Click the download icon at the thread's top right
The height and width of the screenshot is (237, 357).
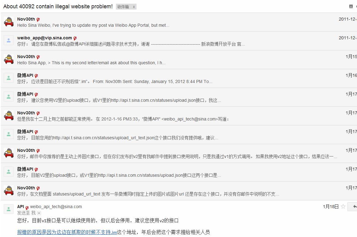click(x=351, y=6)
